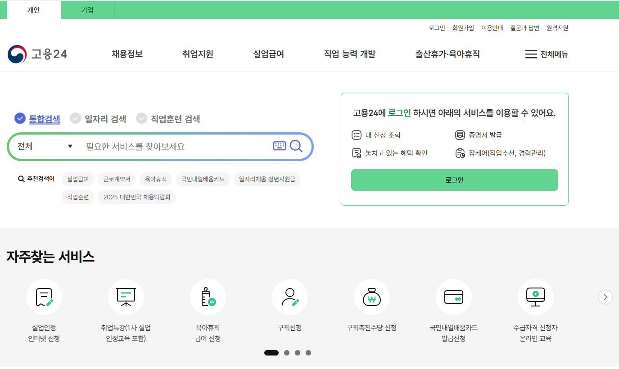Click the 회원가입 link
Screen dimensions: 619x369
464,27
